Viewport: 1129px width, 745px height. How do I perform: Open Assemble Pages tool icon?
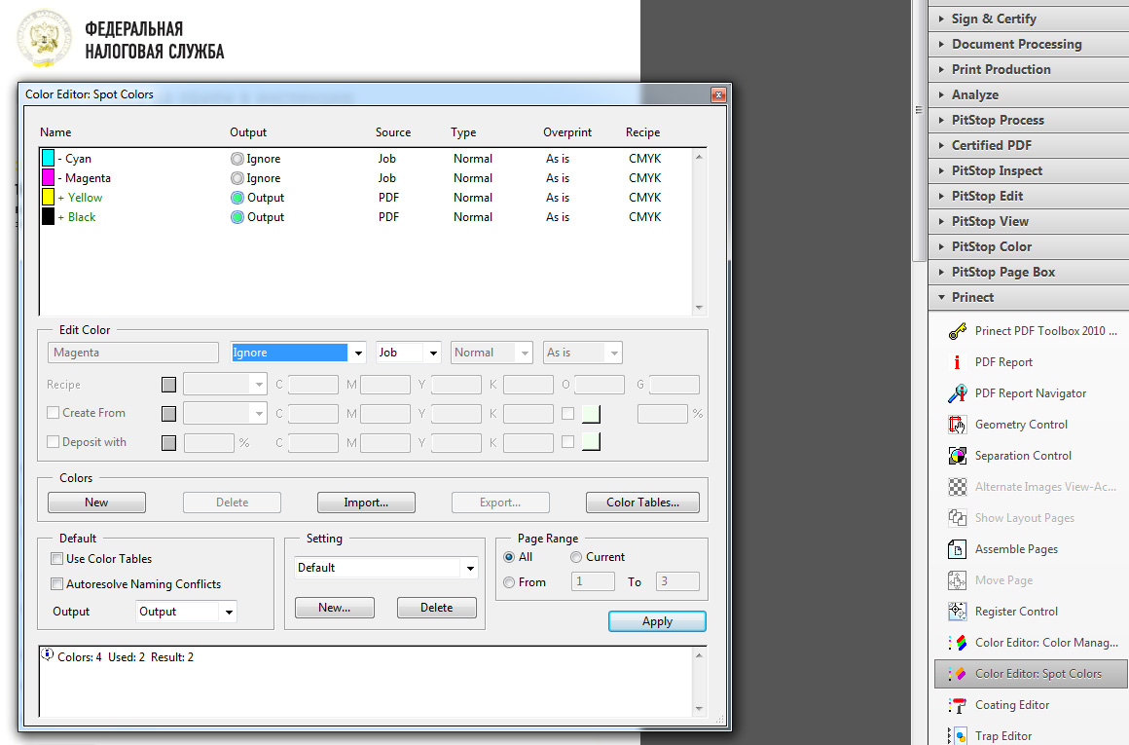tap(957, 549)
